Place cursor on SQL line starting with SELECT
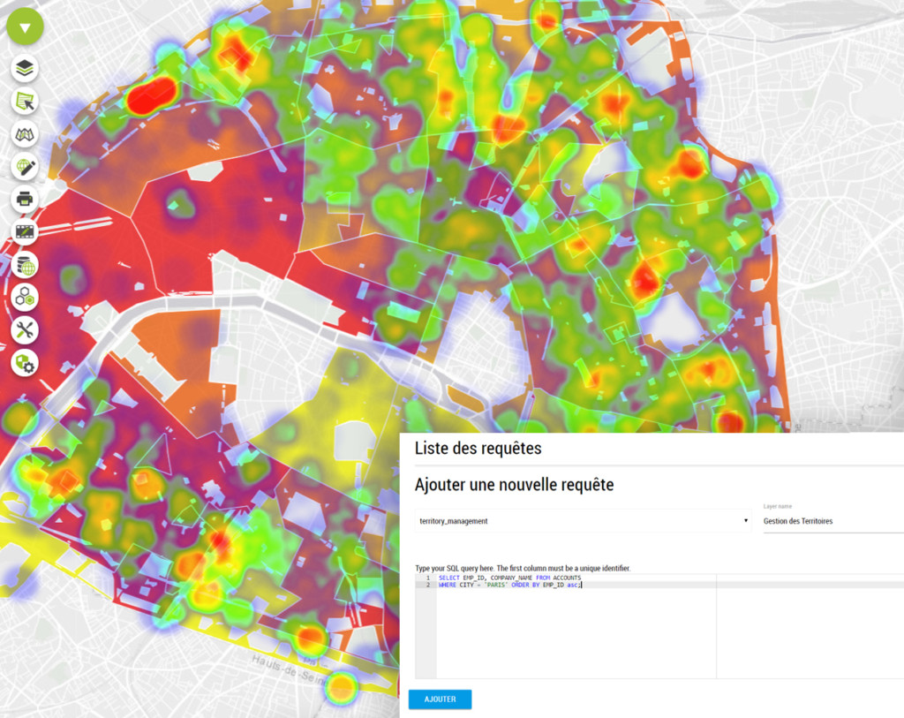904x718 pixels. point(509,578)
